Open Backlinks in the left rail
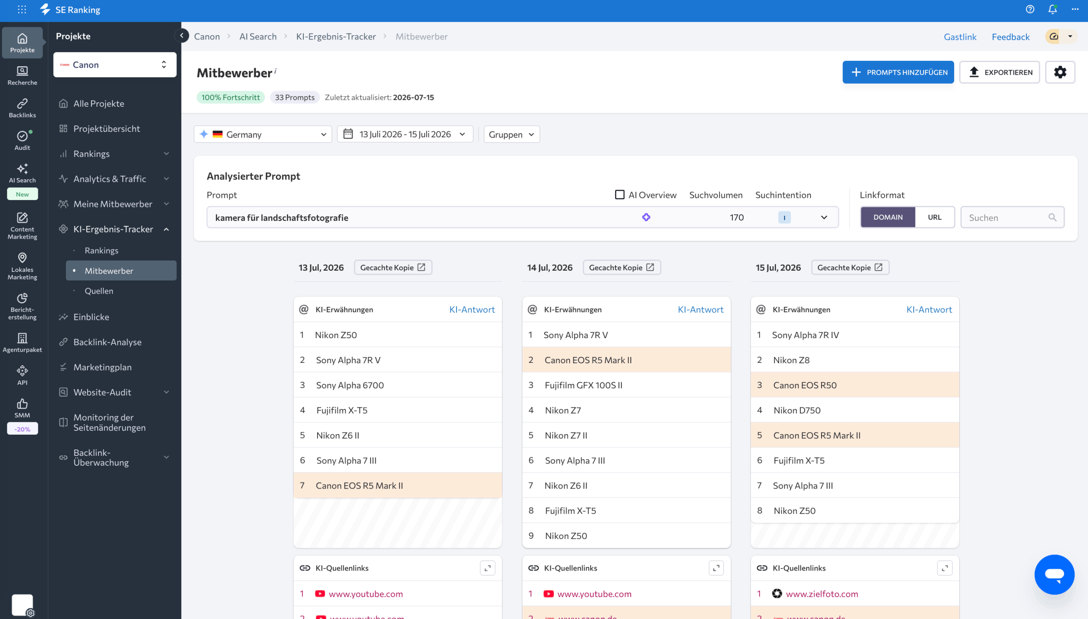This screenshot has width=1088, height=619. (23, 108)
